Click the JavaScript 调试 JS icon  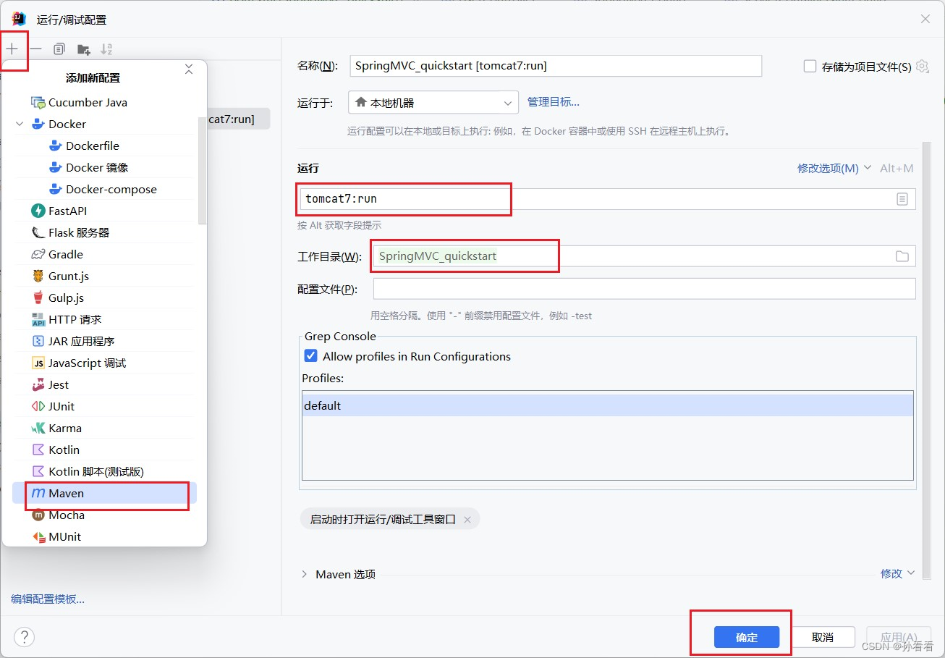click(38, 363)
